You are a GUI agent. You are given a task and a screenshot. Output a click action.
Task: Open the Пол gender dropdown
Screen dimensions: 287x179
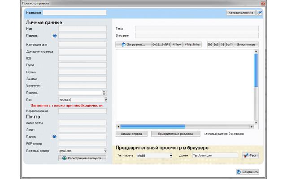tap(105, 99)
